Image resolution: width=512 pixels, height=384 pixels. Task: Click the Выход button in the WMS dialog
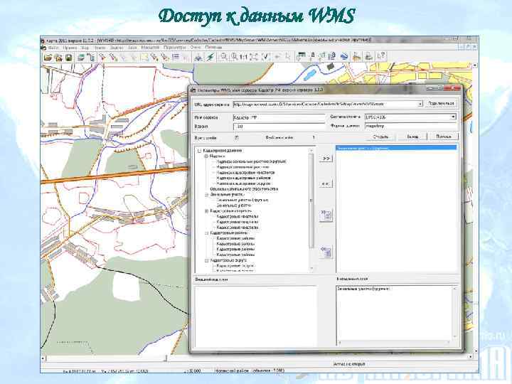pos(412,137)
